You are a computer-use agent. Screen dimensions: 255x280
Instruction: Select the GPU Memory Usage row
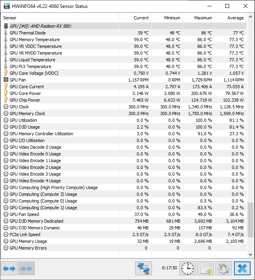[124, 241]
